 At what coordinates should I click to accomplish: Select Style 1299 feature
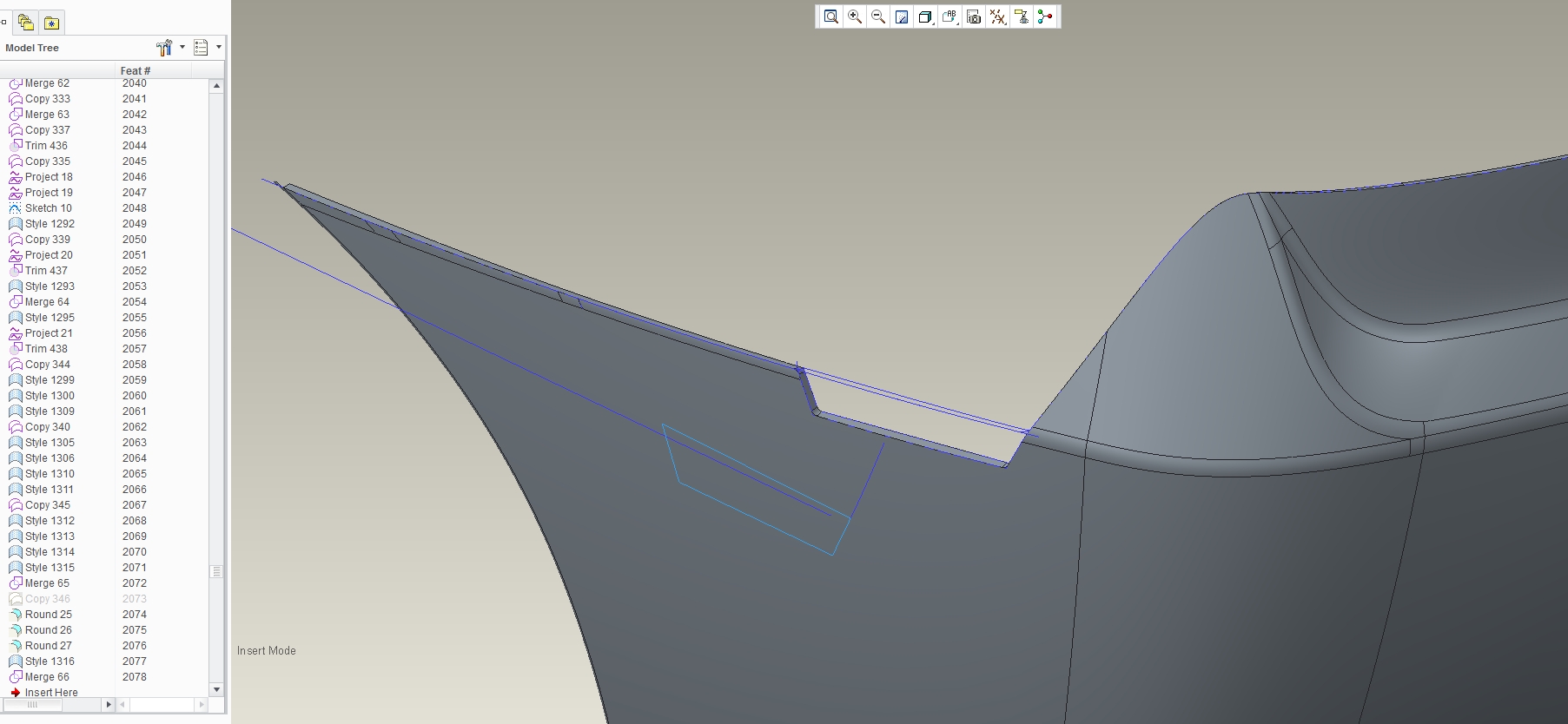(x=50, y=380)
